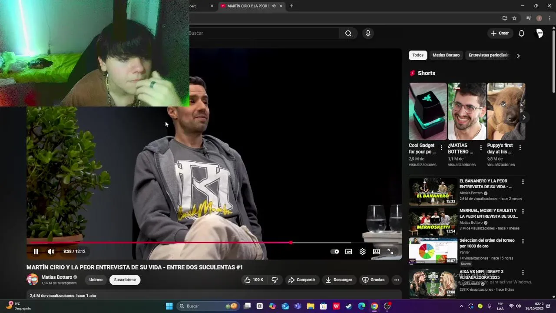
Task: Bookmark this page with the star icon
Action: coord(514,18)
